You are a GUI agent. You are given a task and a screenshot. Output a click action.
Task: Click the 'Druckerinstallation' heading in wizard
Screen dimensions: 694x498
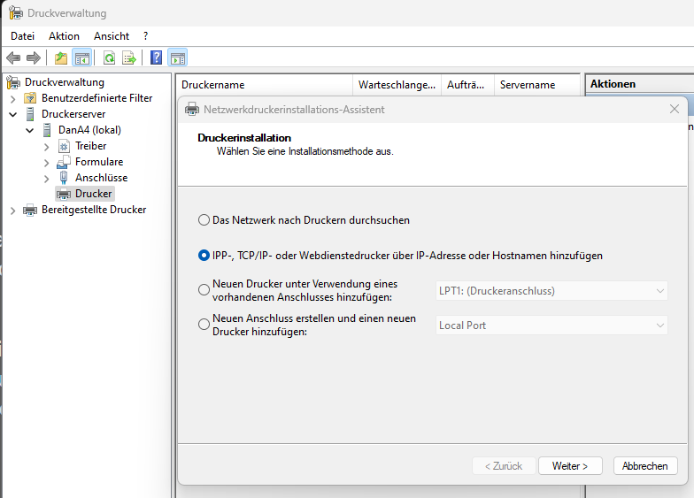(x=244, y=138)
